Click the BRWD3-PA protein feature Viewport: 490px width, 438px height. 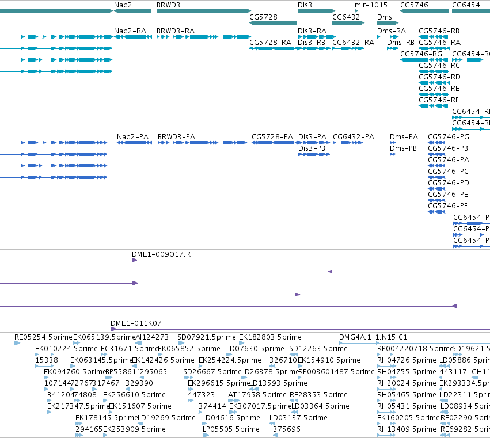[203, 143]
